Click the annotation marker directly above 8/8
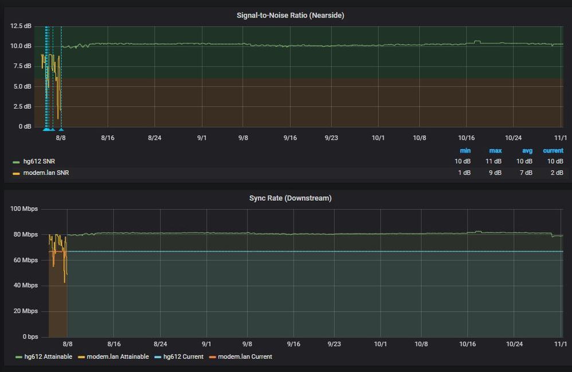The image size is (572, 372). pos(61,129)
